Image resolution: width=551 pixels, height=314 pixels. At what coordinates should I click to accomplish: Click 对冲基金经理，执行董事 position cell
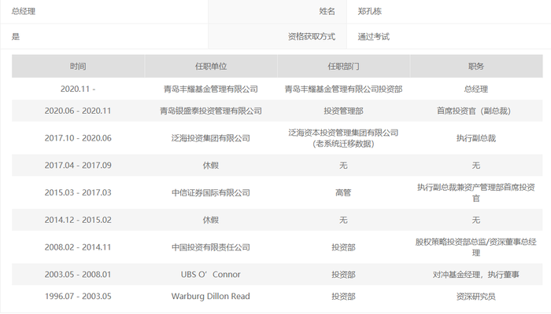[x=476, y=274]
